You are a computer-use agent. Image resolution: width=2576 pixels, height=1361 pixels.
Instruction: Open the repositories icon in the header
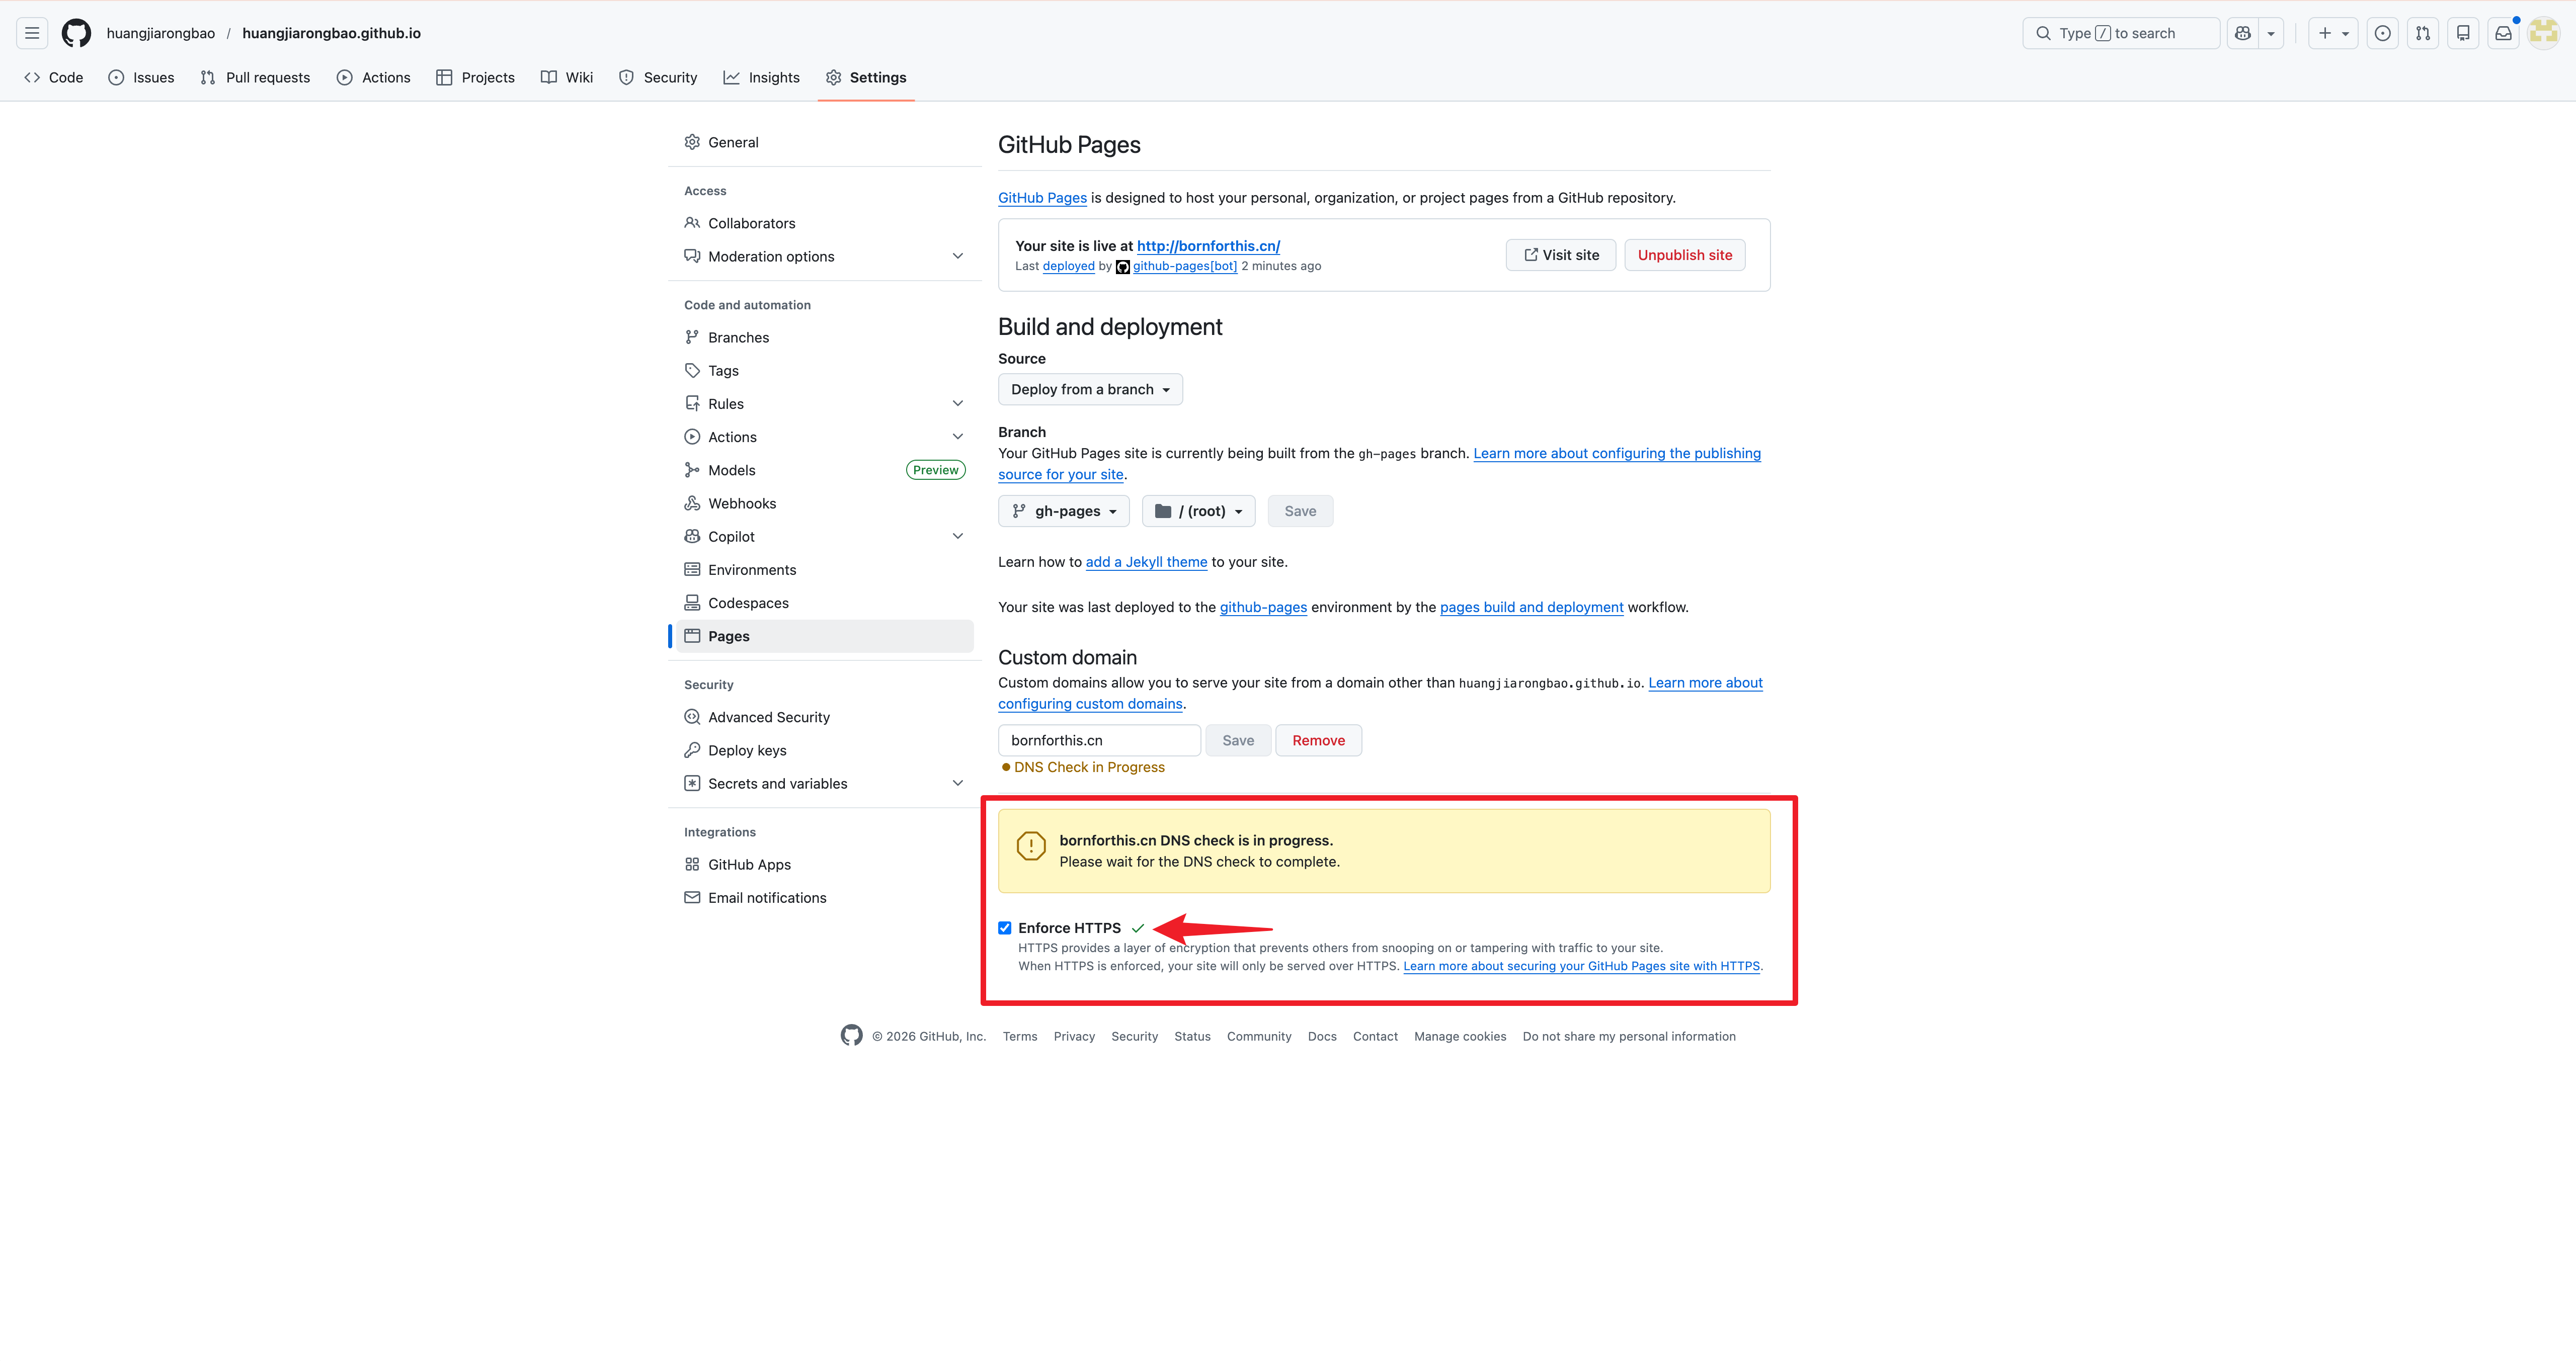2463,33
